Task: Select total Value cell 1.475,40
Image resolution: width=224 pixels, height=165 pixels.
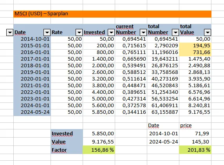Action: (x=195, y=59)
